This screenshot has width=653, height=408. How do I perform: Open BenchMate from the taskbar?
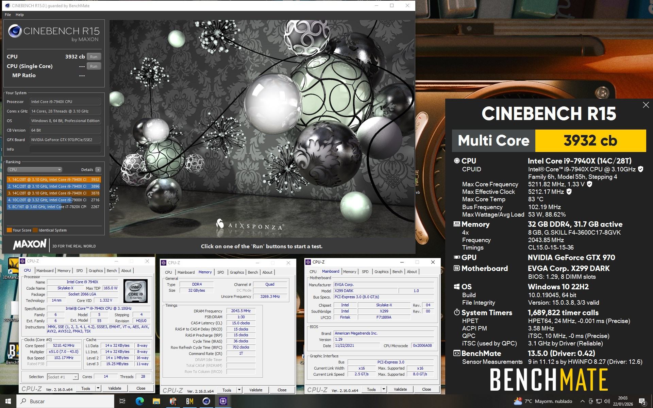190,401
